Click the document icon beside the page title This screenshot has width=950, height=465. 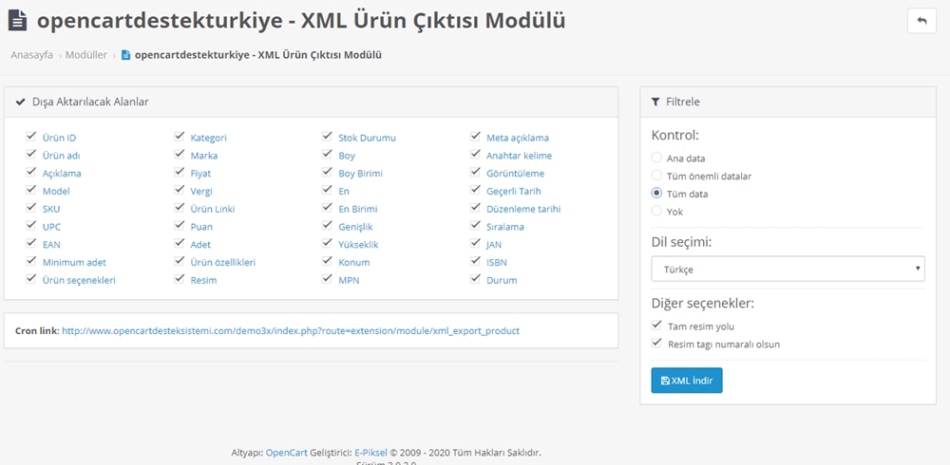(17, 21)
